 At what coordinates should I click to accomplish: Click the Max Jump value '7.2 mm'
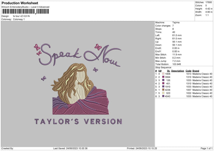176,61
